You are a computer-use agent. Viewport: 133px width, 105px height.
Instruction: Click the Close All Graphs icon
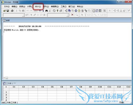(x=105, y=11)
